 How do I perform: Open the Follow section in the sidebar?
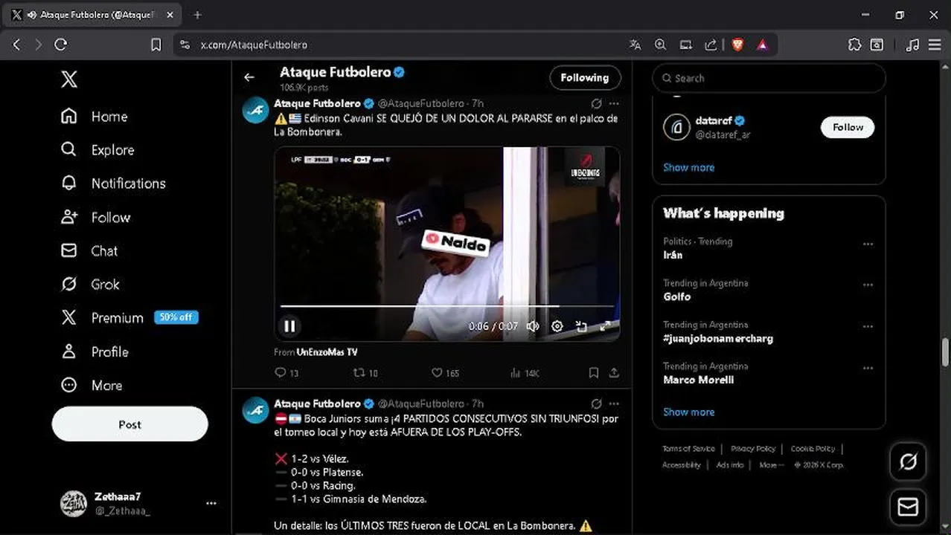[95, 218]
